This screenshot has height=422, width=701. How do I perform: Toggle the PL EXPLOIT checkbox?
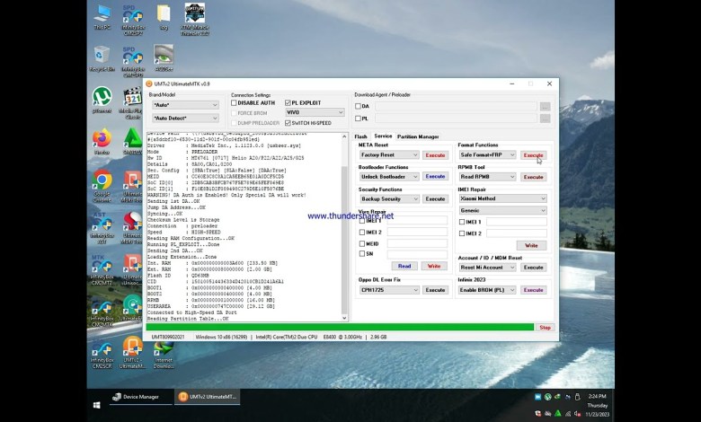click(x=288, y=103)
